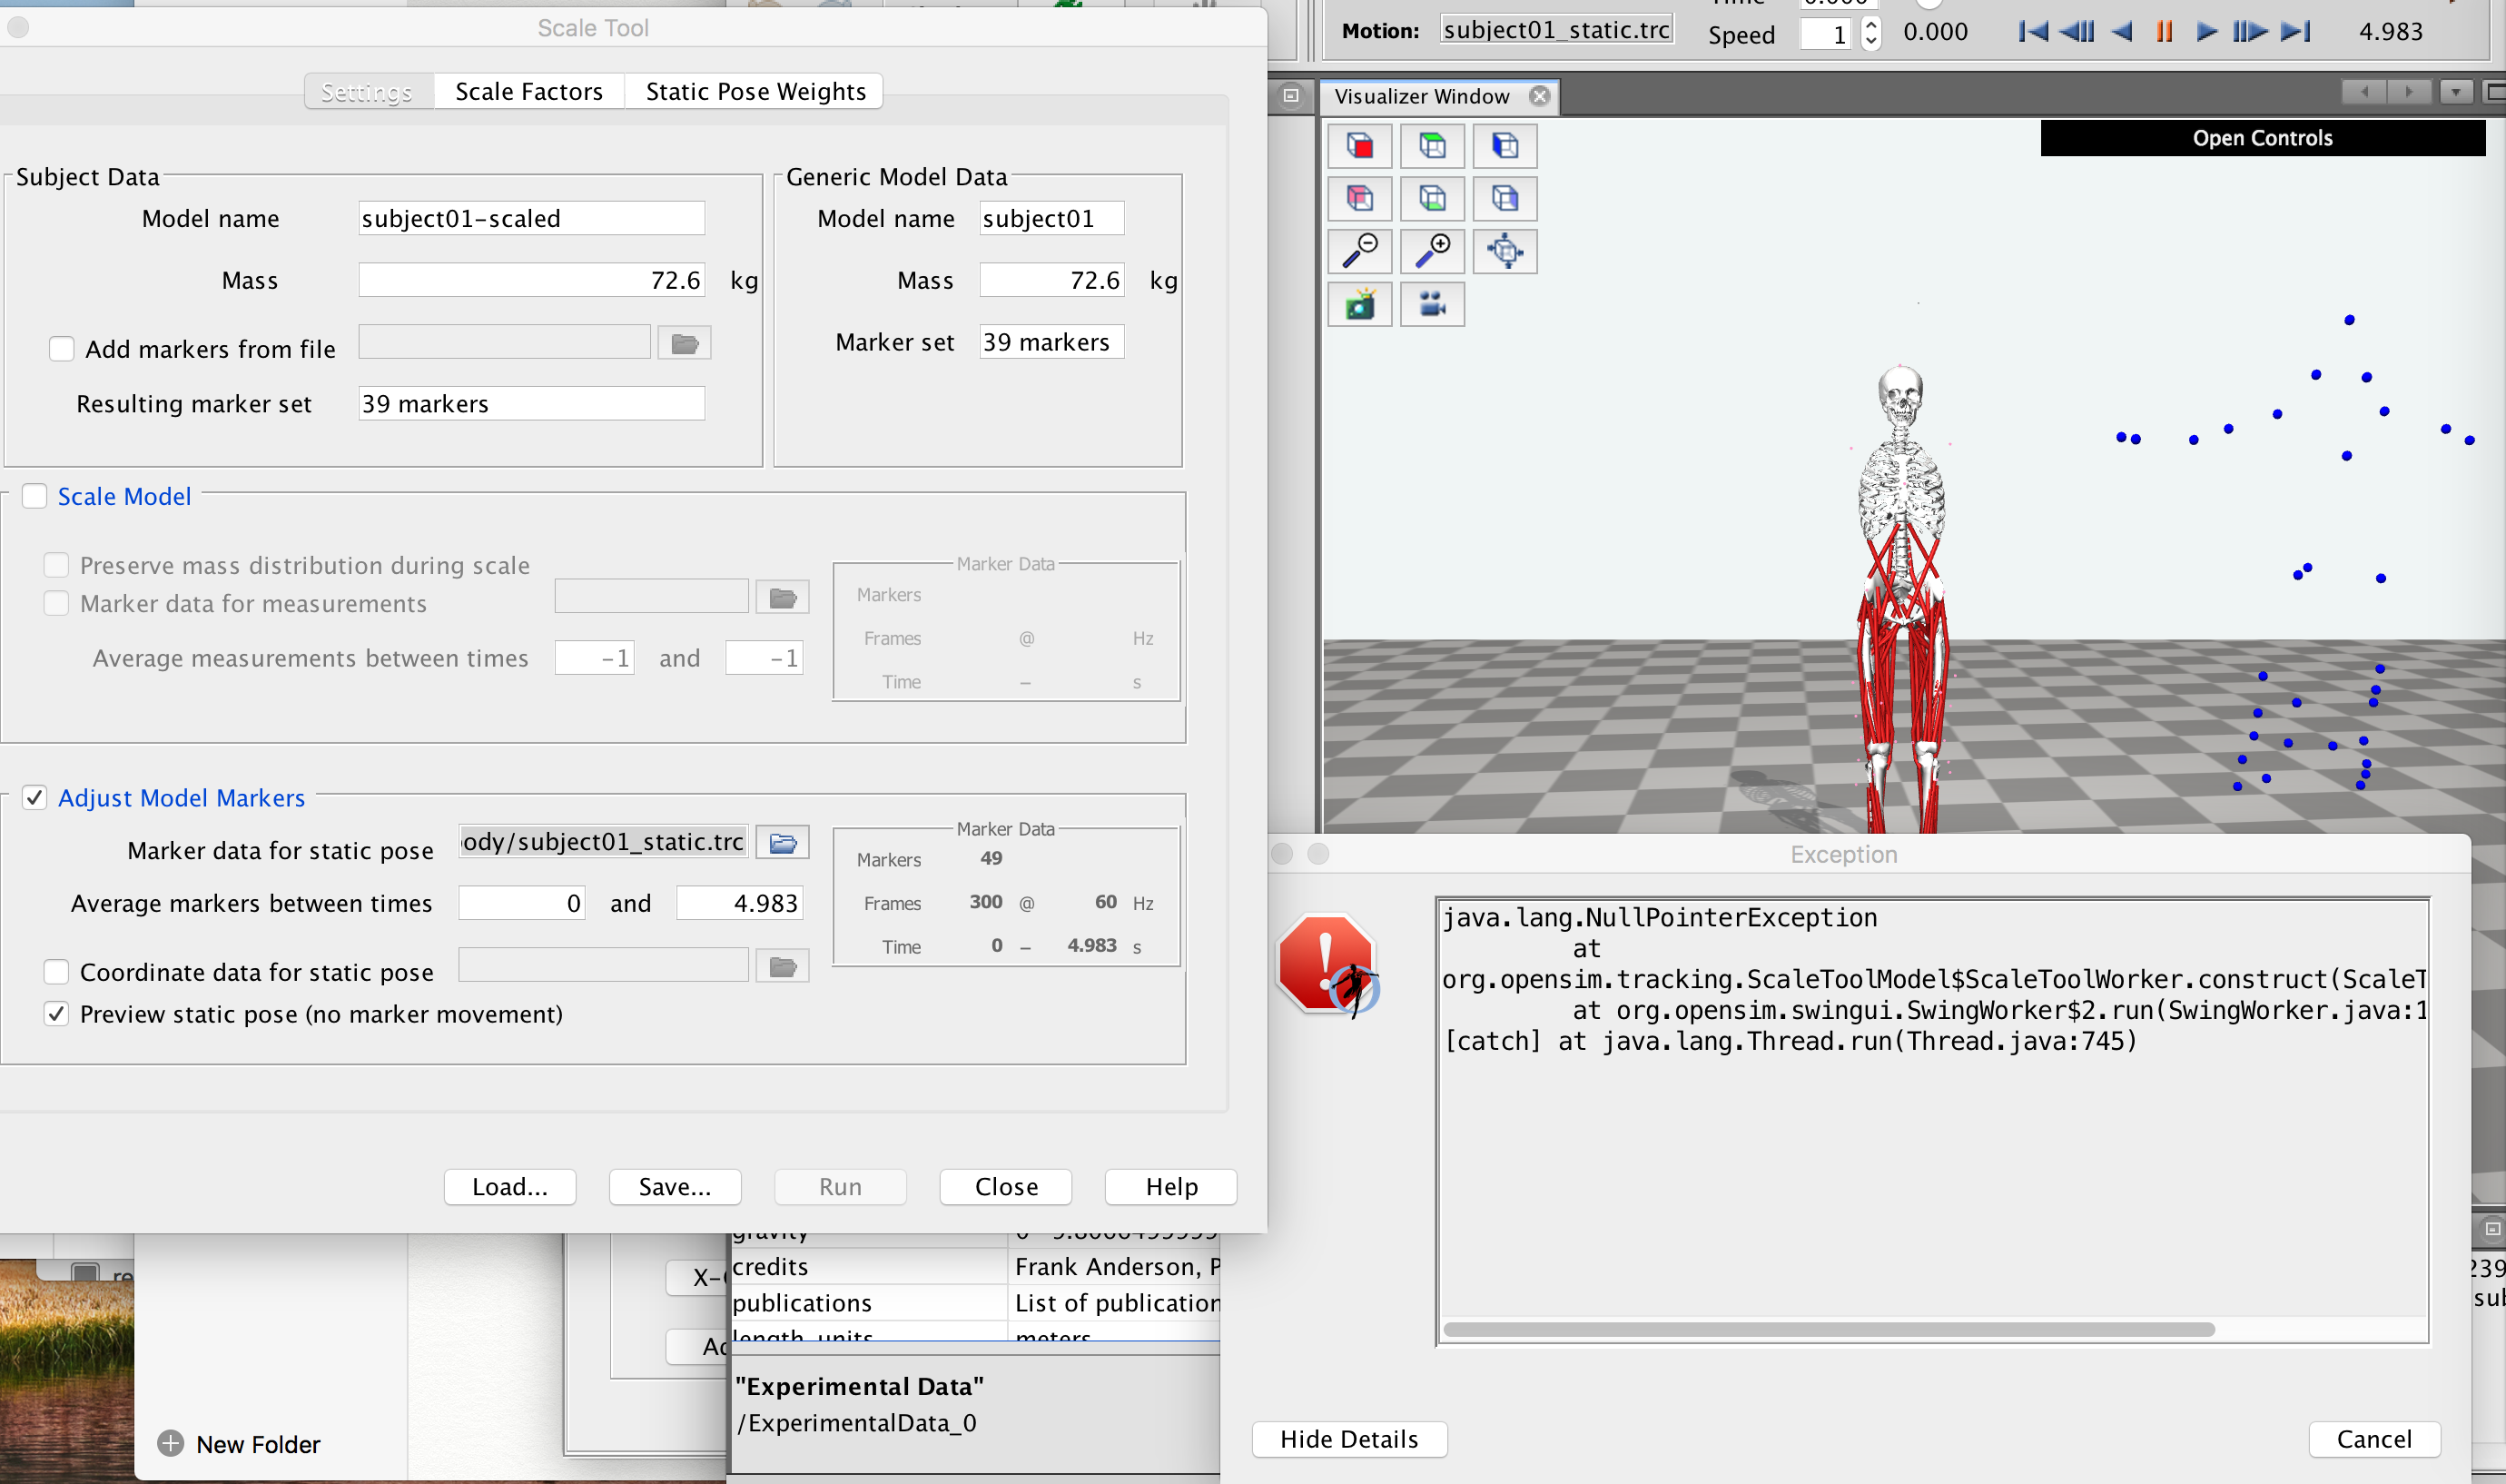
Task: Open the Visualizer tab list dropdown arrow
Action: point(2455,92)
